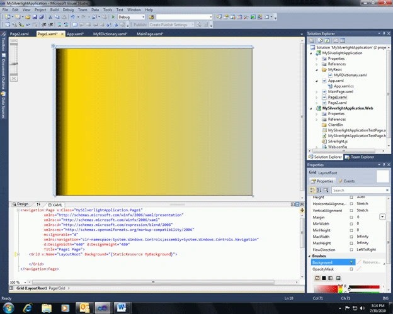
Task: Switch Properties panel to categorized view
Action: click(x=312, y=190)
